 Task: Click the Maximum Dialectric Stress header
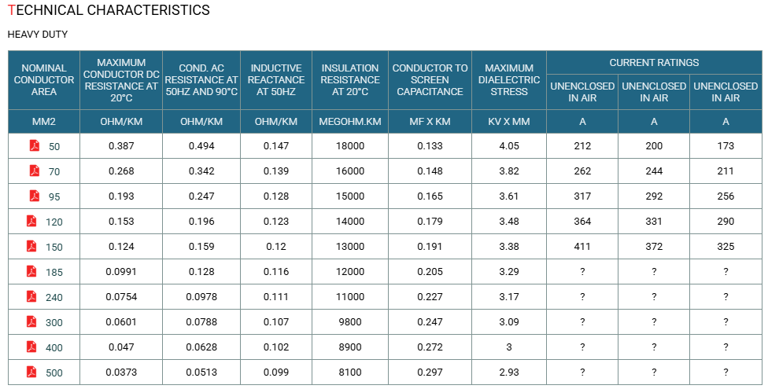[x=509, y=79]
